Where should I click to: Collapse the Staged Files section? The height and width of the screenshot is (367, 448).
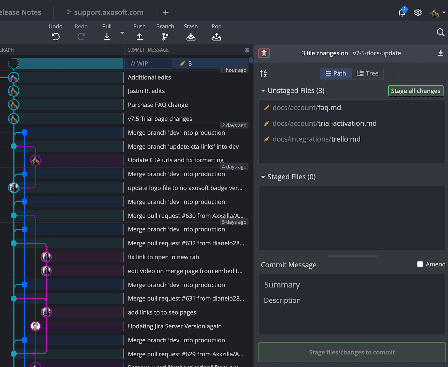coord(263,177)
